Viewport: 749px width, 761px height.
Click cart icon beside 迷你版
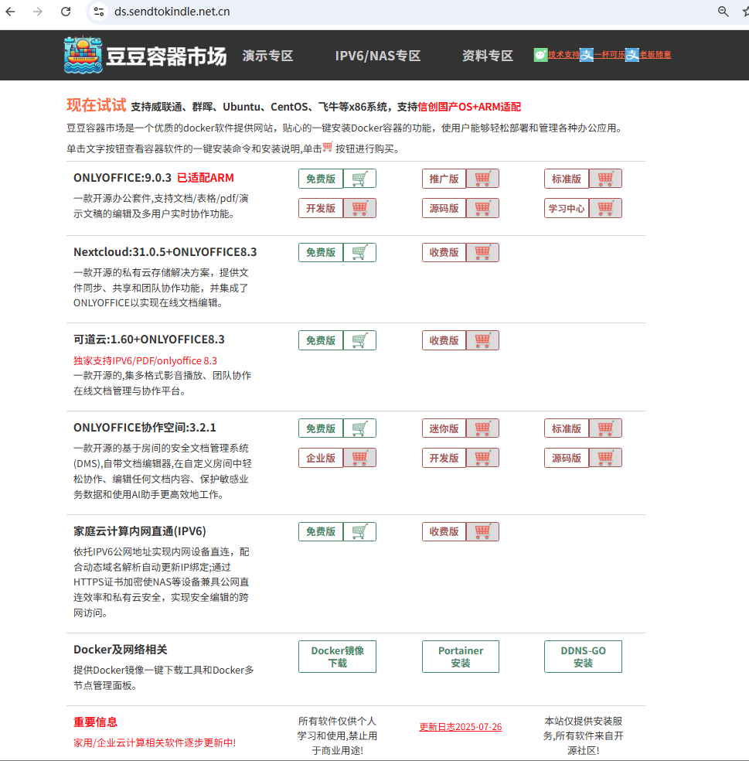482,428
